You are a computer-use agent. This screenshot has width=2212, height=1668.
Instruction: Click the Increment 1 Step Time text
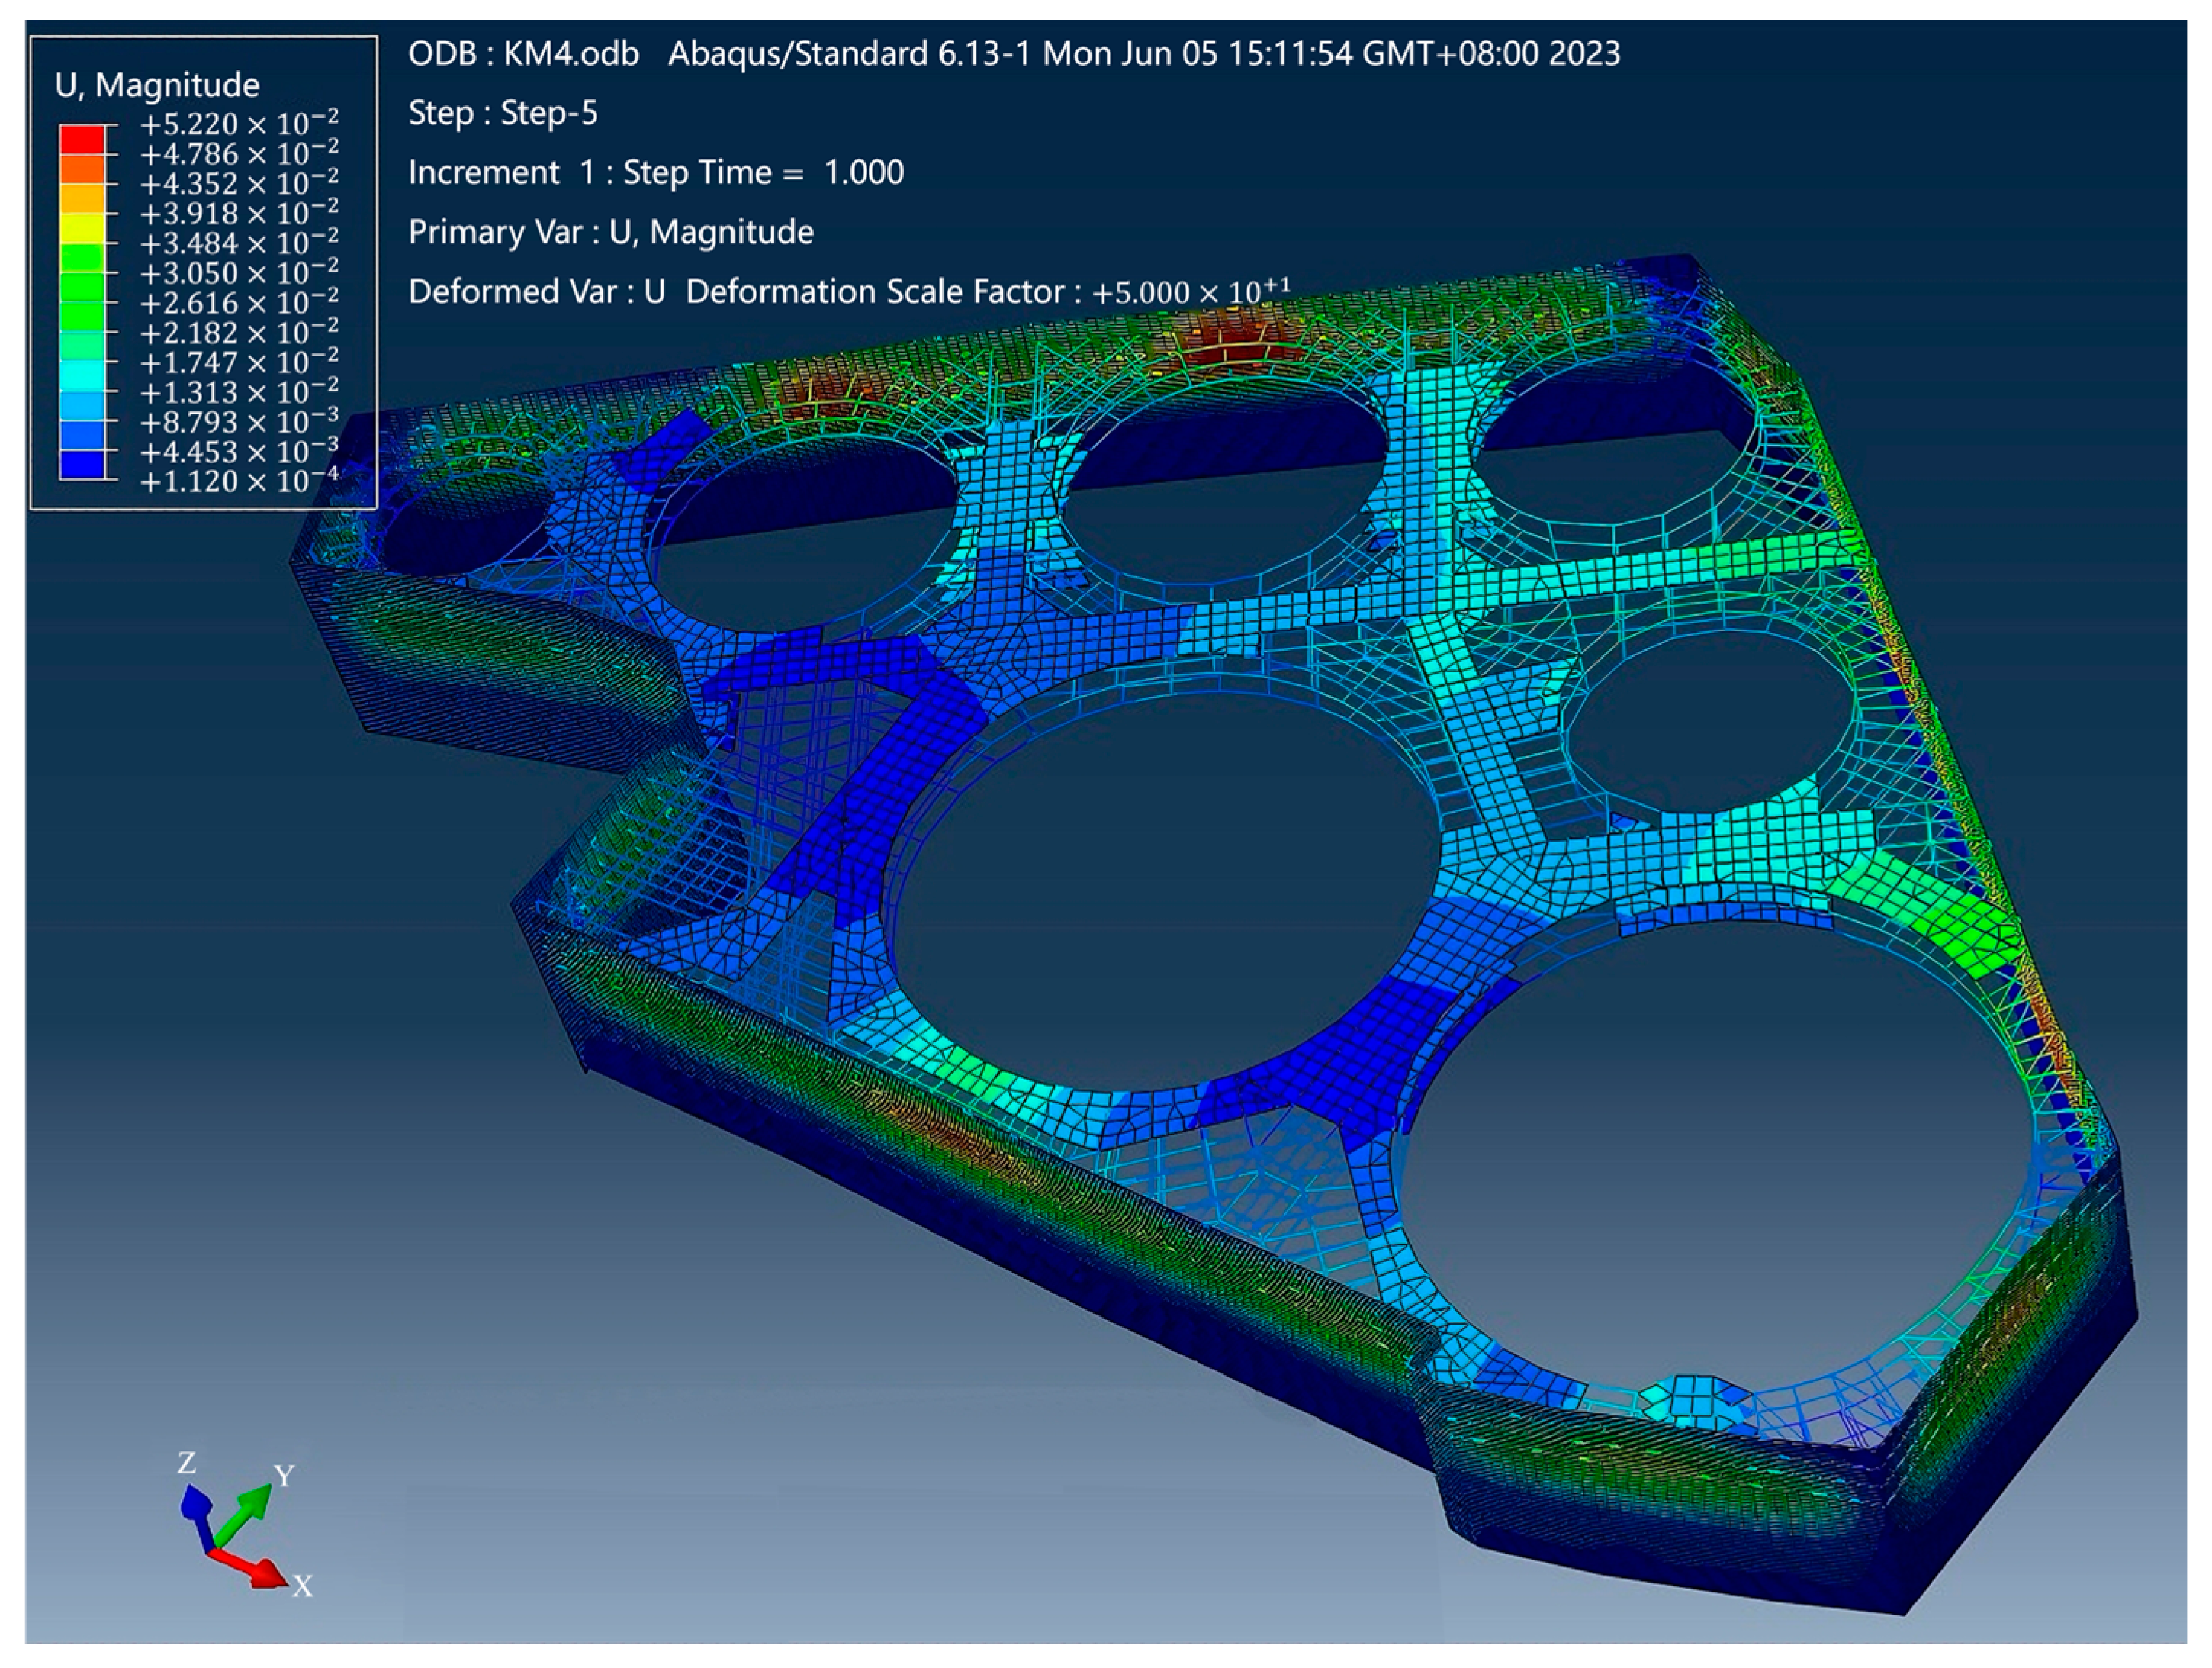[x=655, y=172]
